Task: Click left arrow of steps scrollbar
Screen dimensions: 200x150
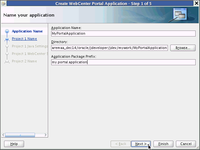Action: [3, 135]
